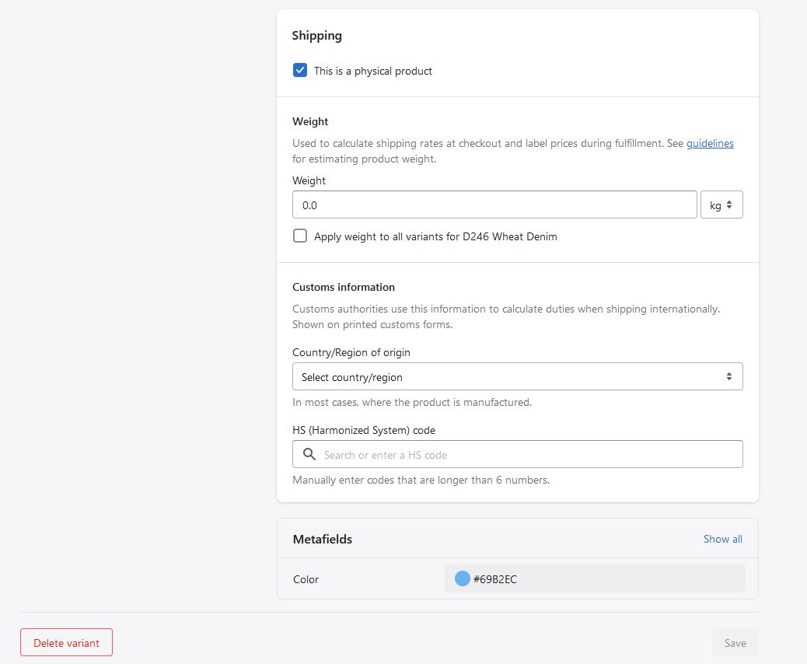Screen dimensions: 807x664
Task: Click the 'Apply weight to all variants' label text
Action: [435, 236]
